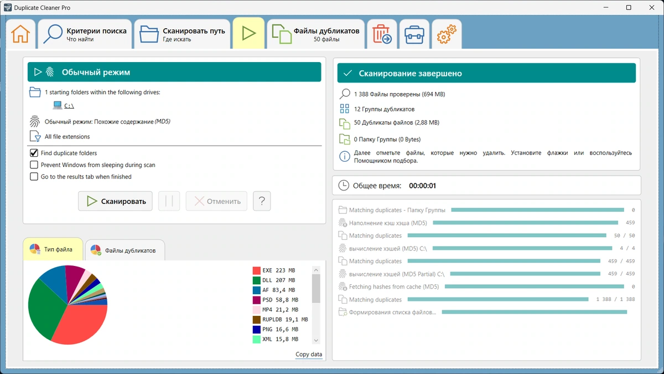Click the 00:00:01 elapsed time value
This screenshot has height=374, width=664.
[x=423, y=186]
